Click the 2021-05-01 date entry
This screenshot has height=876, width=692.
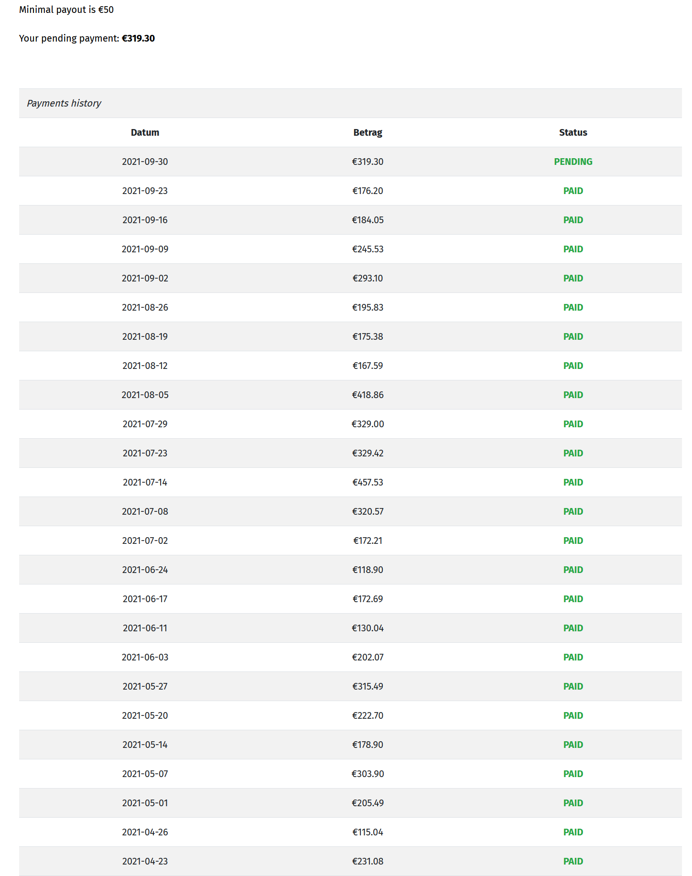pyautogui.click(x=145, y=803)
